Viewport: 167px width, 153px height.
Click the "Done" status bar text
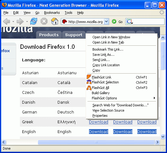coord(7,148)
